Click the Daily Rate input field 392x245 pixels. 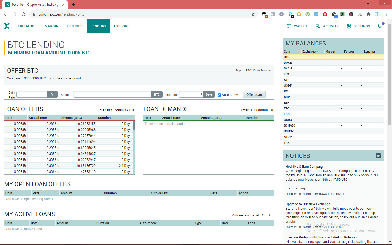click(x=32, y=94)
